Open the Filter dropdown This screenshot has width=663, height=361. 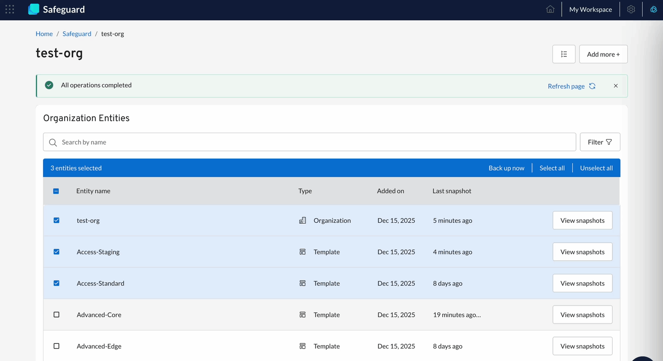click(600, 142)
